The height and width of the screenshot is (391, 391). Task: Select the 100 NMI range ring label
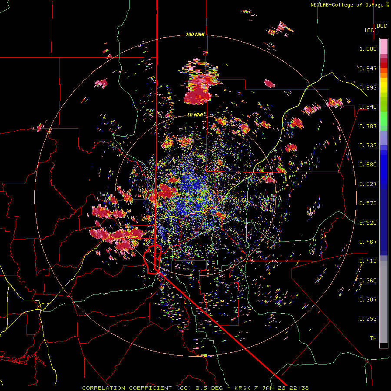point(195,34)
